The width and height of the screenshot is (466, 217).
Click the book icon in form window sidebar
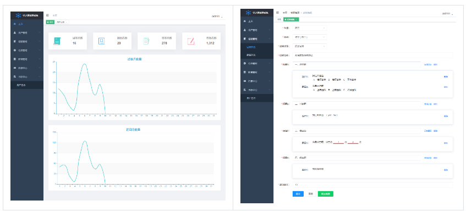pos(245,38)
